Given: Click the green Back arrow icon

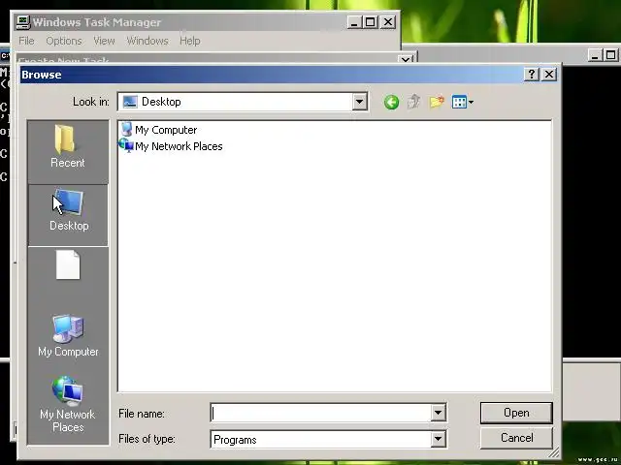Looking at the screenshot, I should (x=391, y=103).
